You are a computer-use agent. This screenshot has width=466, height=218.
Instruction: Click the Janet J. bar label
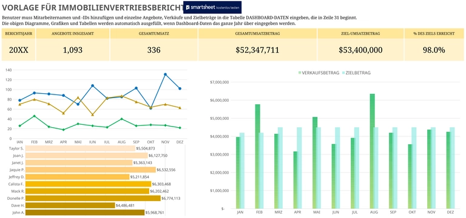coord(18,162)
